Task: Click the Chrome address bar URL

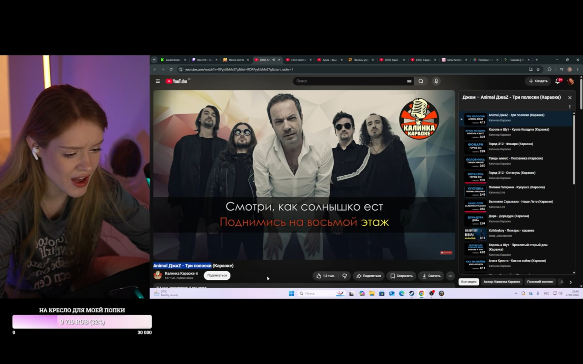Action: point(239,69)
